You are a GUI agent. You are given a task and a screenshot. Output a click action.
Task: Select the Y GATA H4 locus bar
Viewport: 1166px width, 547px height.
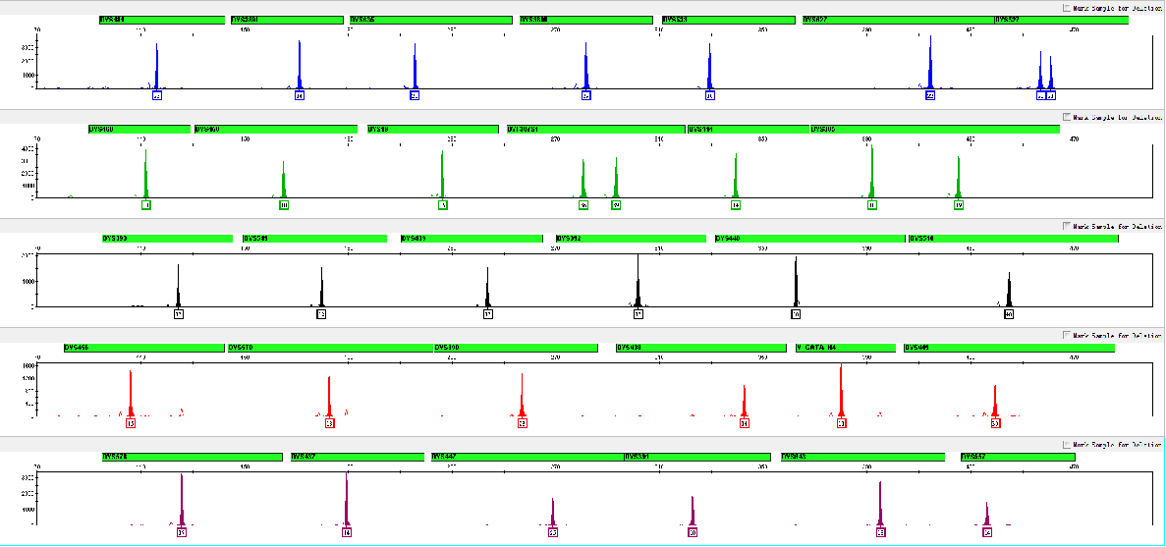846,348
